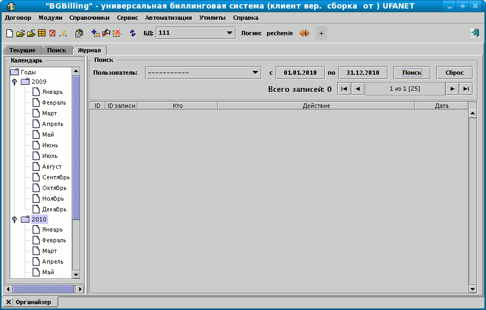Screen dimensions: 486x310
Task: Collapse the 2010 year tree node
Action: [x=14, y=219]
